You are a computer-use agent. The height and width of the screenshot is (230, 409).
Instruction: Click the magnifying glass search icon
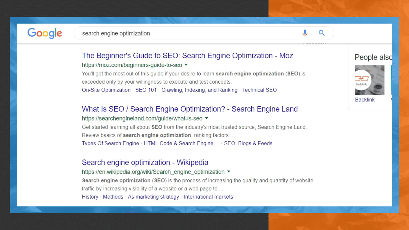322,33
